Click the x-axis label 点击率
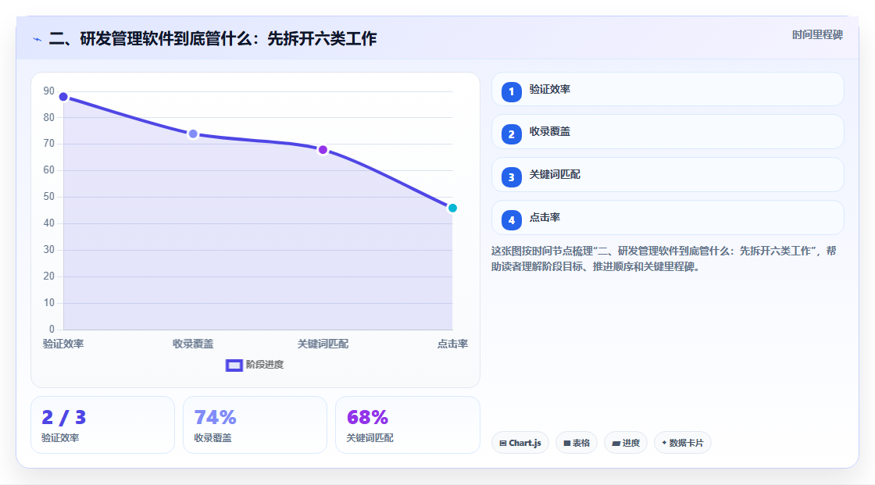The image size is (875, 485). (452, 344)
